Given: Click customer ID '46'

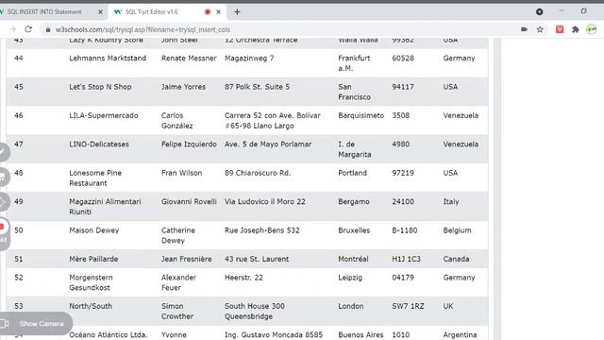Looking at the screenshot, I should tap(19, 115).
